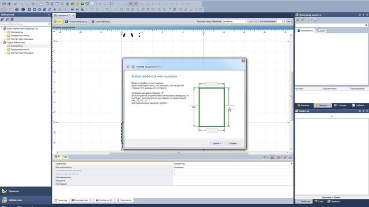Click the top-side pin prefix field
The height and width of the screenshot is (207, 369).
[x=212, y=84]
